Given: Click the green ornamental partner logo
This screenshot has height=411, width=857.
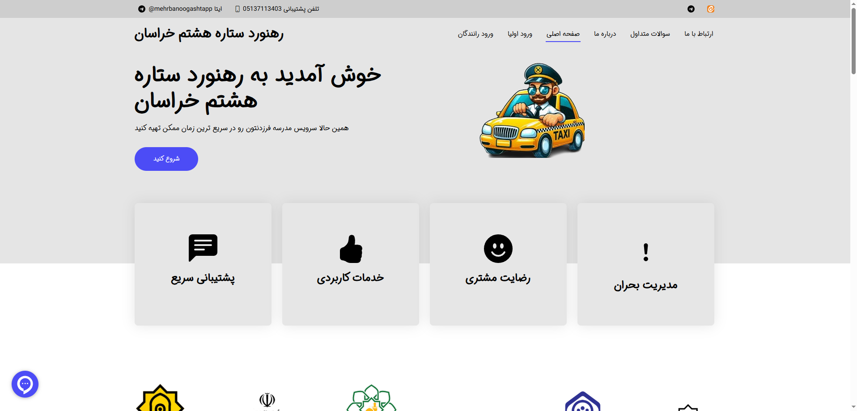Looking at the screenshot, I should coord(371,398).
